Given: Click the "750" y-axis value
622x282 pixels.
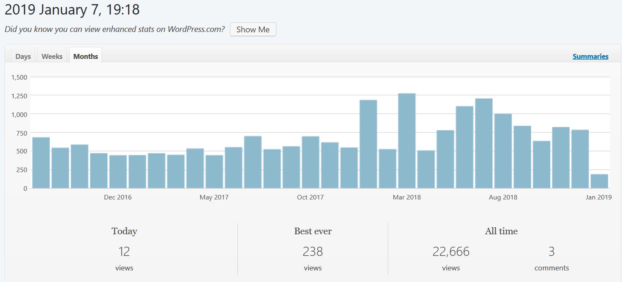Looking at the screenshot, I should coord(22,133).
